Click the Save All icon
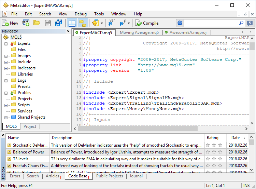The height and width of the screenshot is (189, 256). click(59, 23)
